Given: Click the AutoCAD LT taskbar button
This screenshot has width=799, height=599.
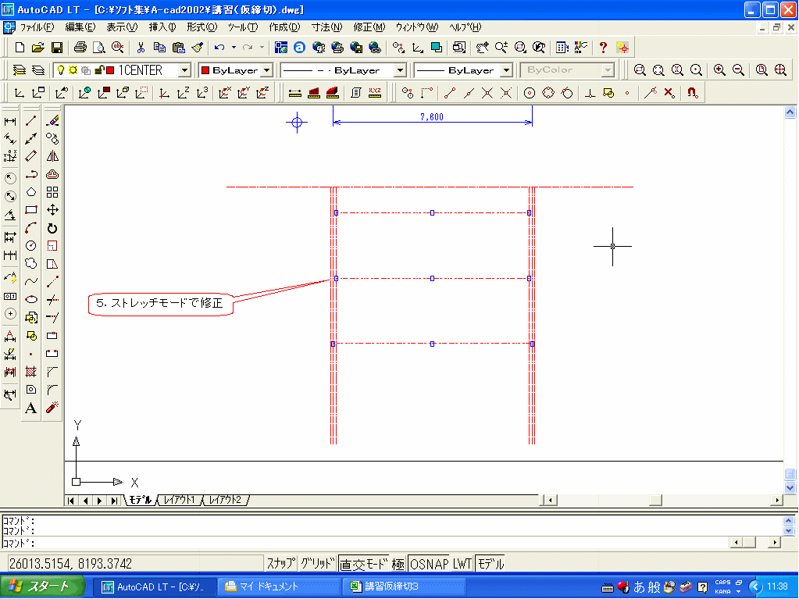Looking at the screenshot, I should coord(155,587).
